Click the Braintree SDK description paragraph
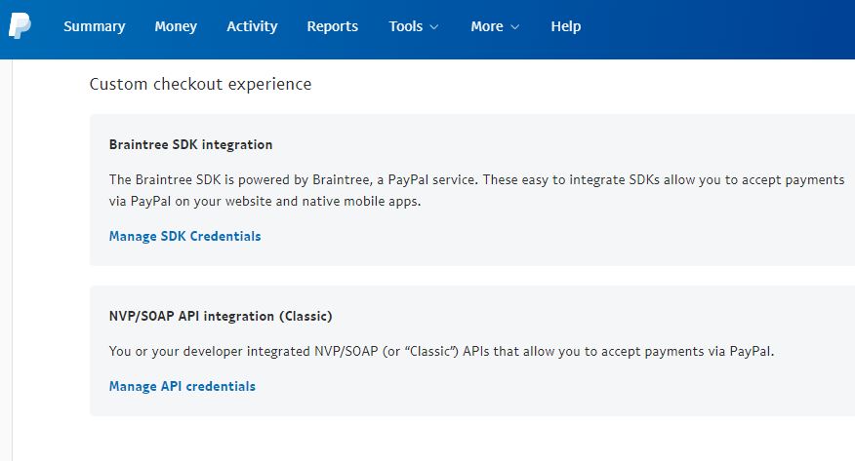Viewport: 855px width, 461px height. tap(476, 190)
